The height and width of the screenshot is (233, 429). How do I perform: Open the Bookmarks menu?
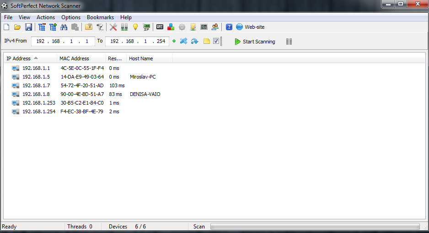point(101,17)
